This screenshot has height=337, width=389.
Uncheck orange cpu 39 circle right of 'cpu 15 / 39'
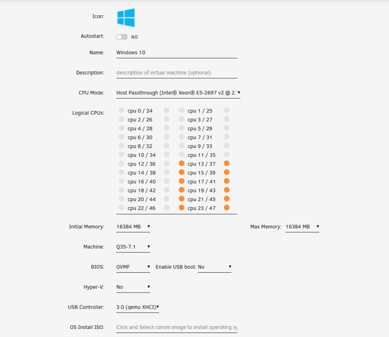click(x=227, y=172)
